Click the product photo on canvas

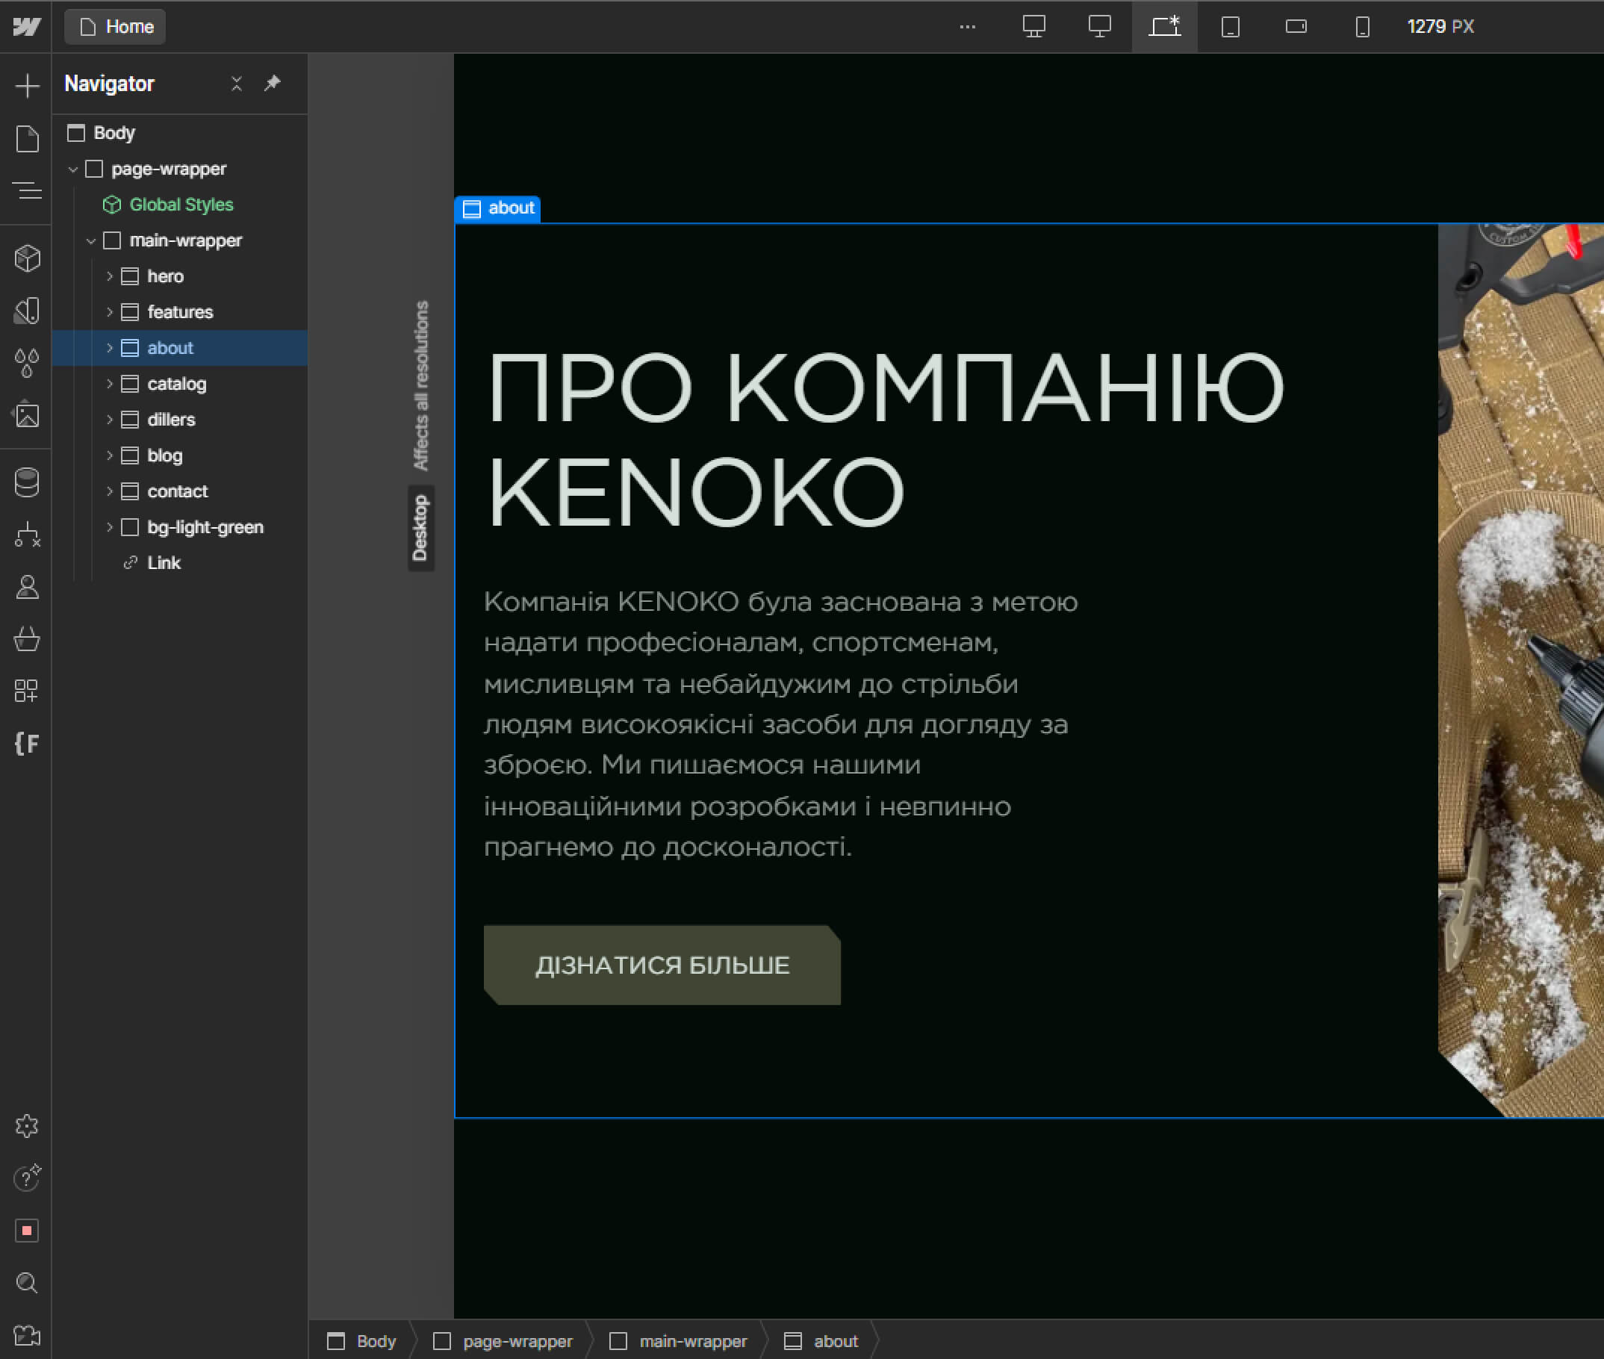1521,671
